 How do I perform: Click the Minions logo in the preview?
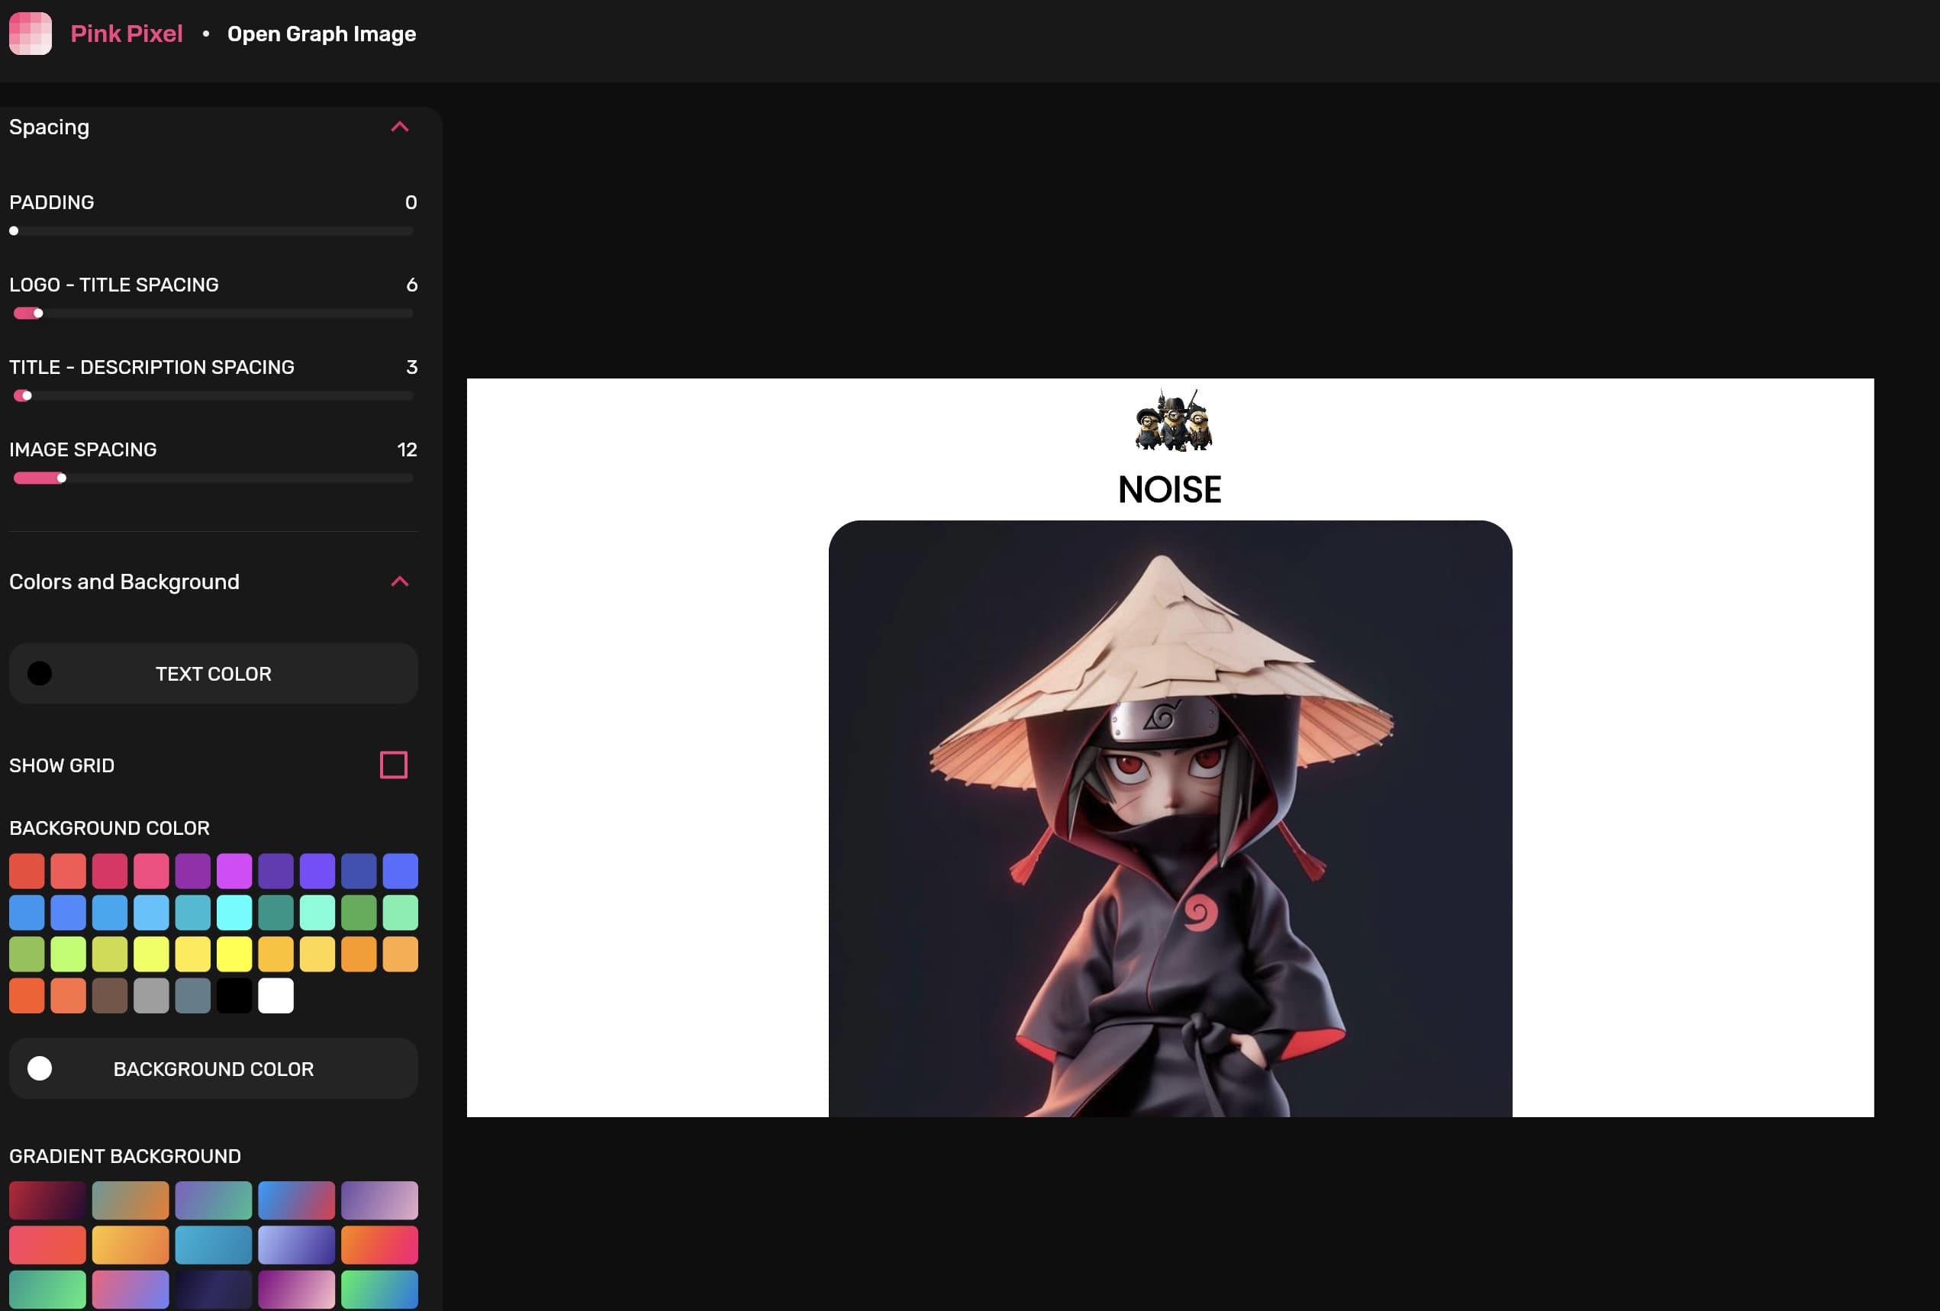tap(1172, 420)
